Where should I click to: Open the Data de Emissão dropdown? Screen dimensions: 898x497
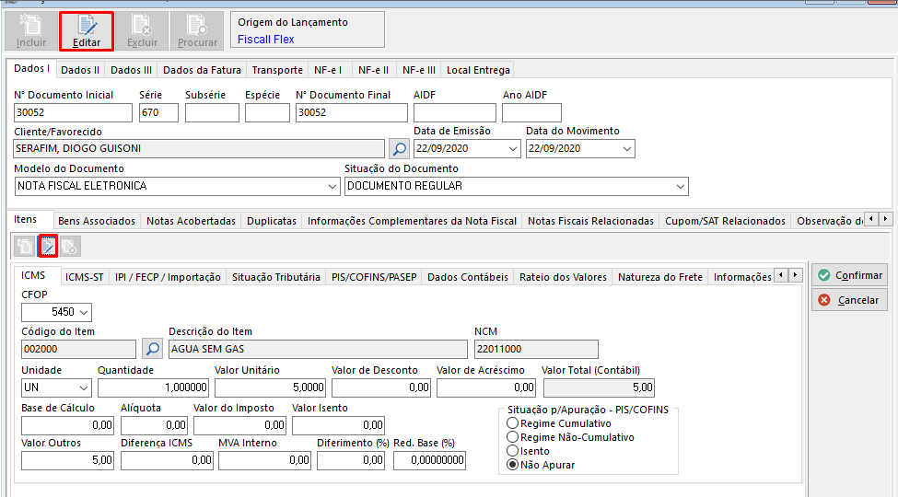[513, 149]
